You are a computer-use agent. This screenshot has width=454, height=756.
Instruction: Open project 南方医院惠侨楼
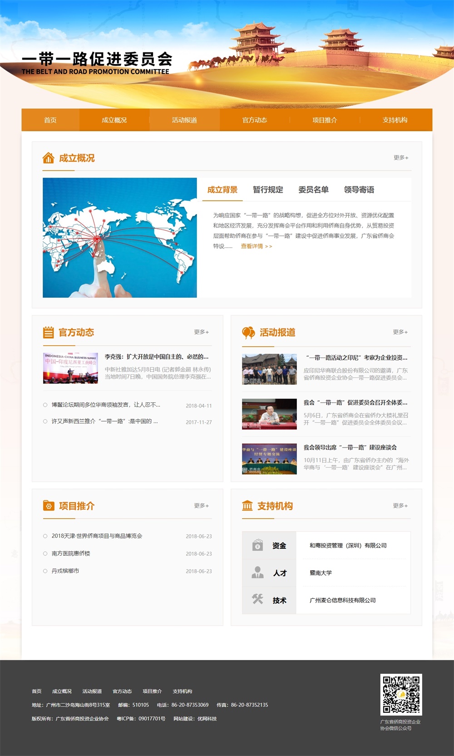71,553
